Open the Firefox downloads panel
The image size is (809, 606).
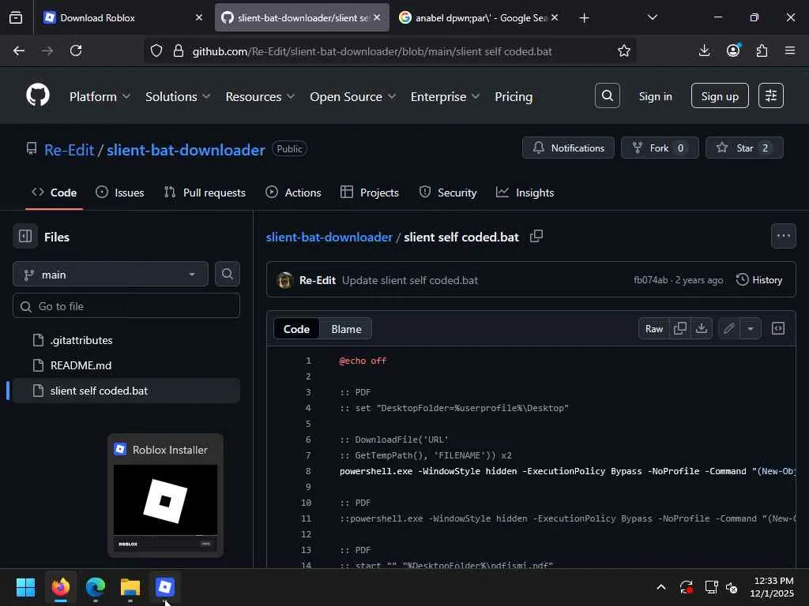pyautogui.click(x=704, y=50)
